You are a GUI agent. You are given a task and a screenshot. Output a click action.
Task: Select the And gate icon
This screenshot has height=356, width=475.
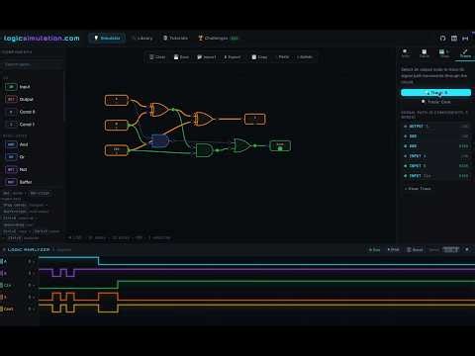click(11, 144)
